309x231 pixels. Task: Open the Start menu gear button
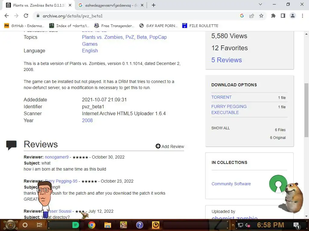click(11, 225)
